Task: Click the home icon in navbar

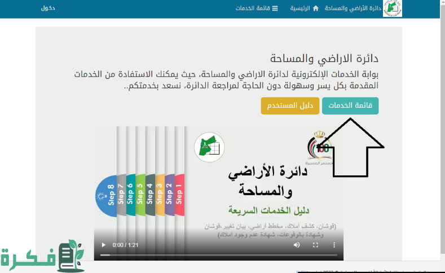Action: (x=315, y=8)
